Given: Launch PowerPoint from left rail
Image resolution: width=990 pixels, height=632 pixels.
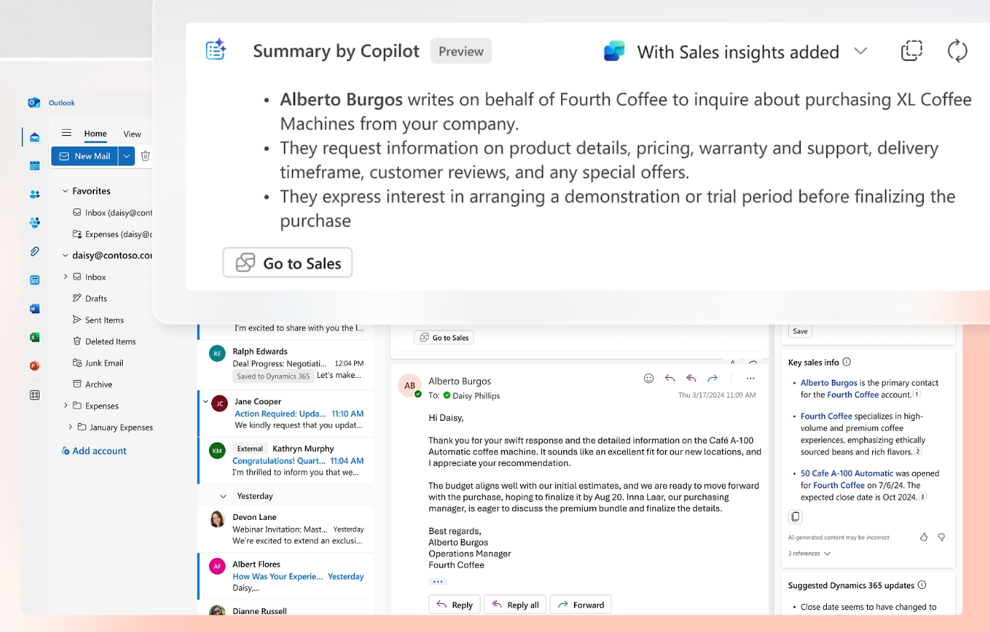Looking at the screenshot, I should (34, 366).
